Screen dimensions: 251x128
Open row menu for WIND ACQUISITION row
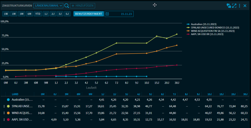[4, 113]
